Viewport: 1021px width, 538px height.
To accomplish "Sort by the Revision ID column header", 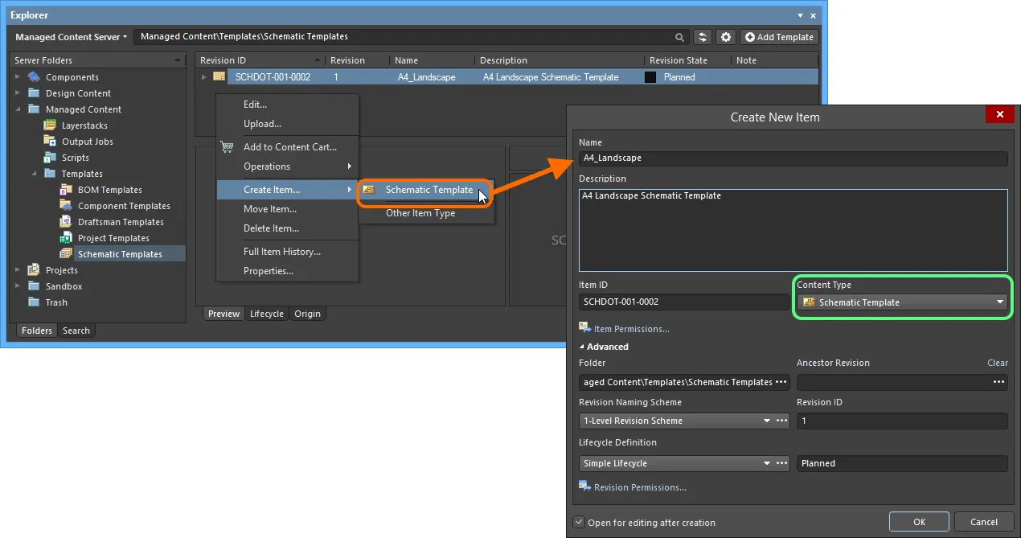I will point(261,60).
